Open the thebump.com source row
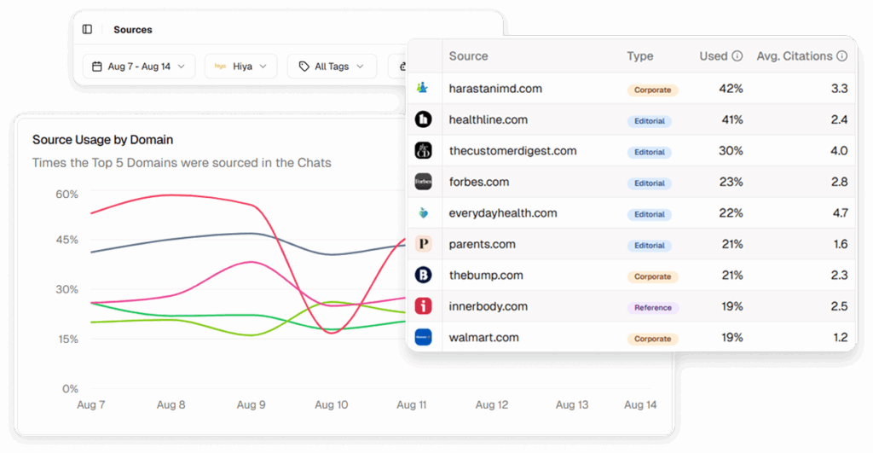Screen dimensions: 873x453 (x=632, y=276)
